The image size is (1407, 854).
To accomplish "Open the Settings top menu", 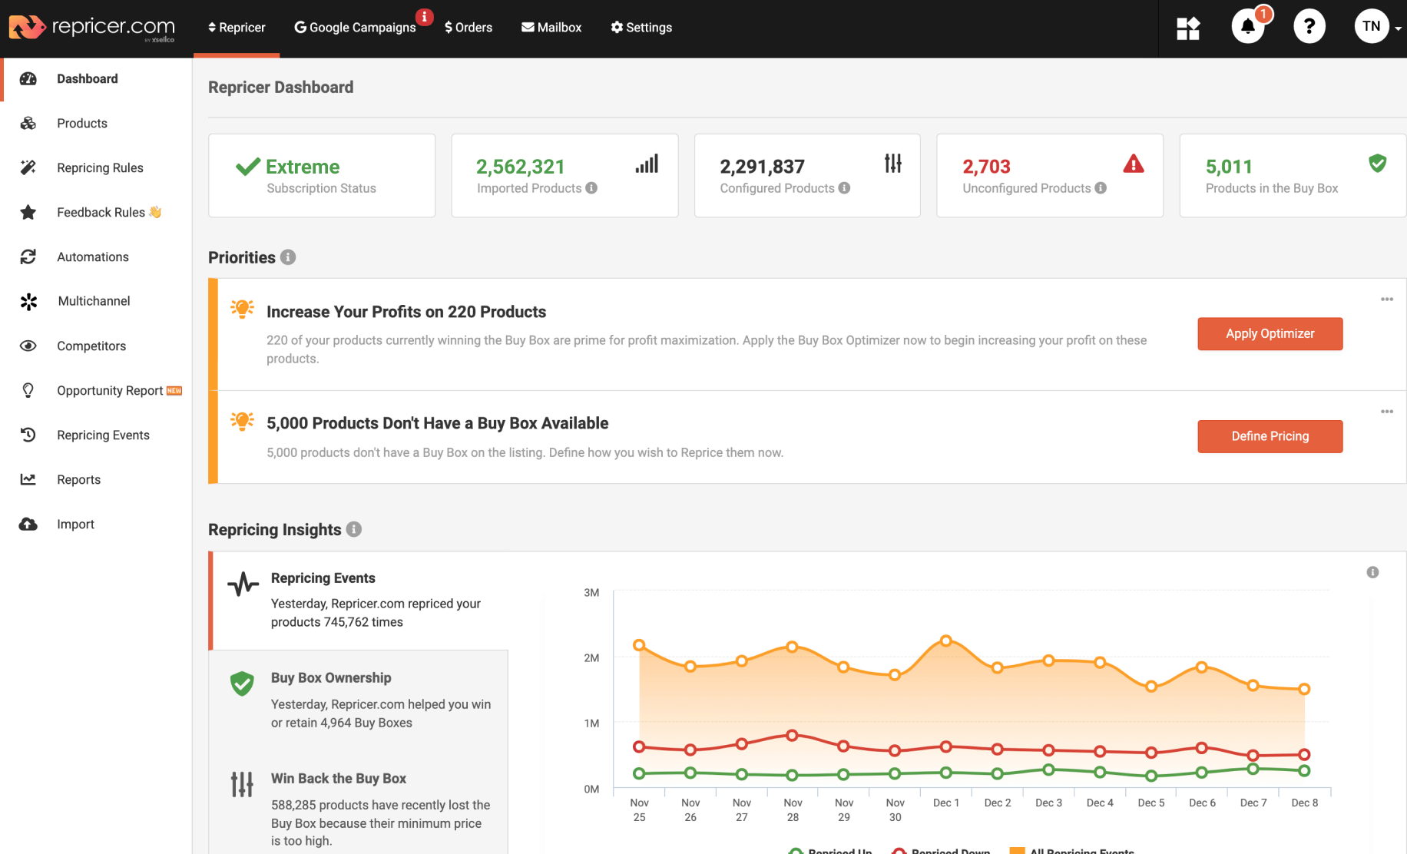I will click(x=641, y=28).
